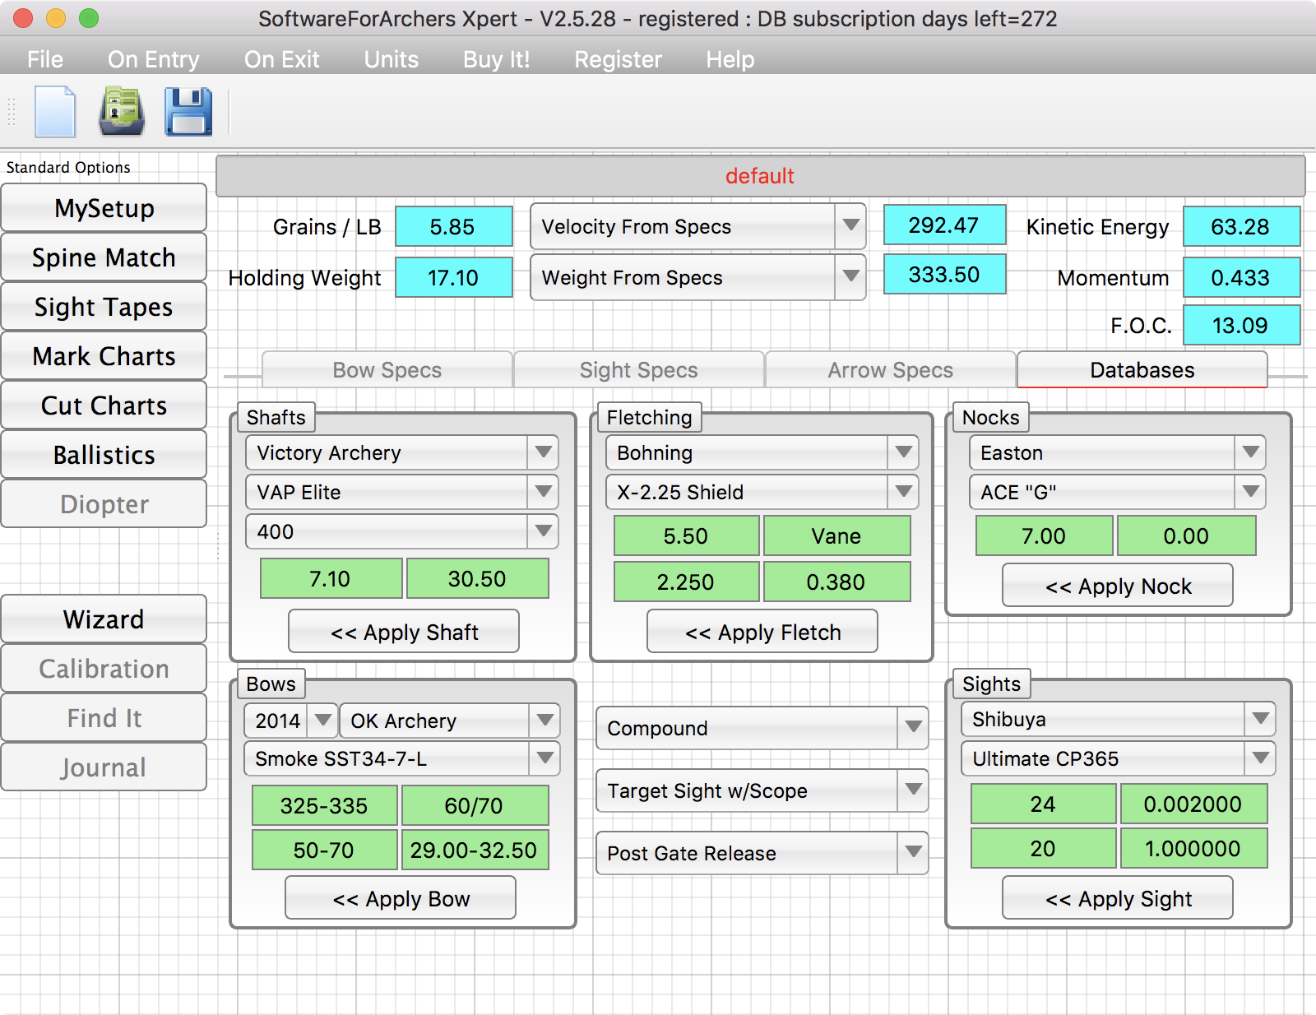Open the 400 spine size dropdown
Image resolution: width=1316 pixels, height=1015 pixels.
pyautogui.click(x=401, y=531)
